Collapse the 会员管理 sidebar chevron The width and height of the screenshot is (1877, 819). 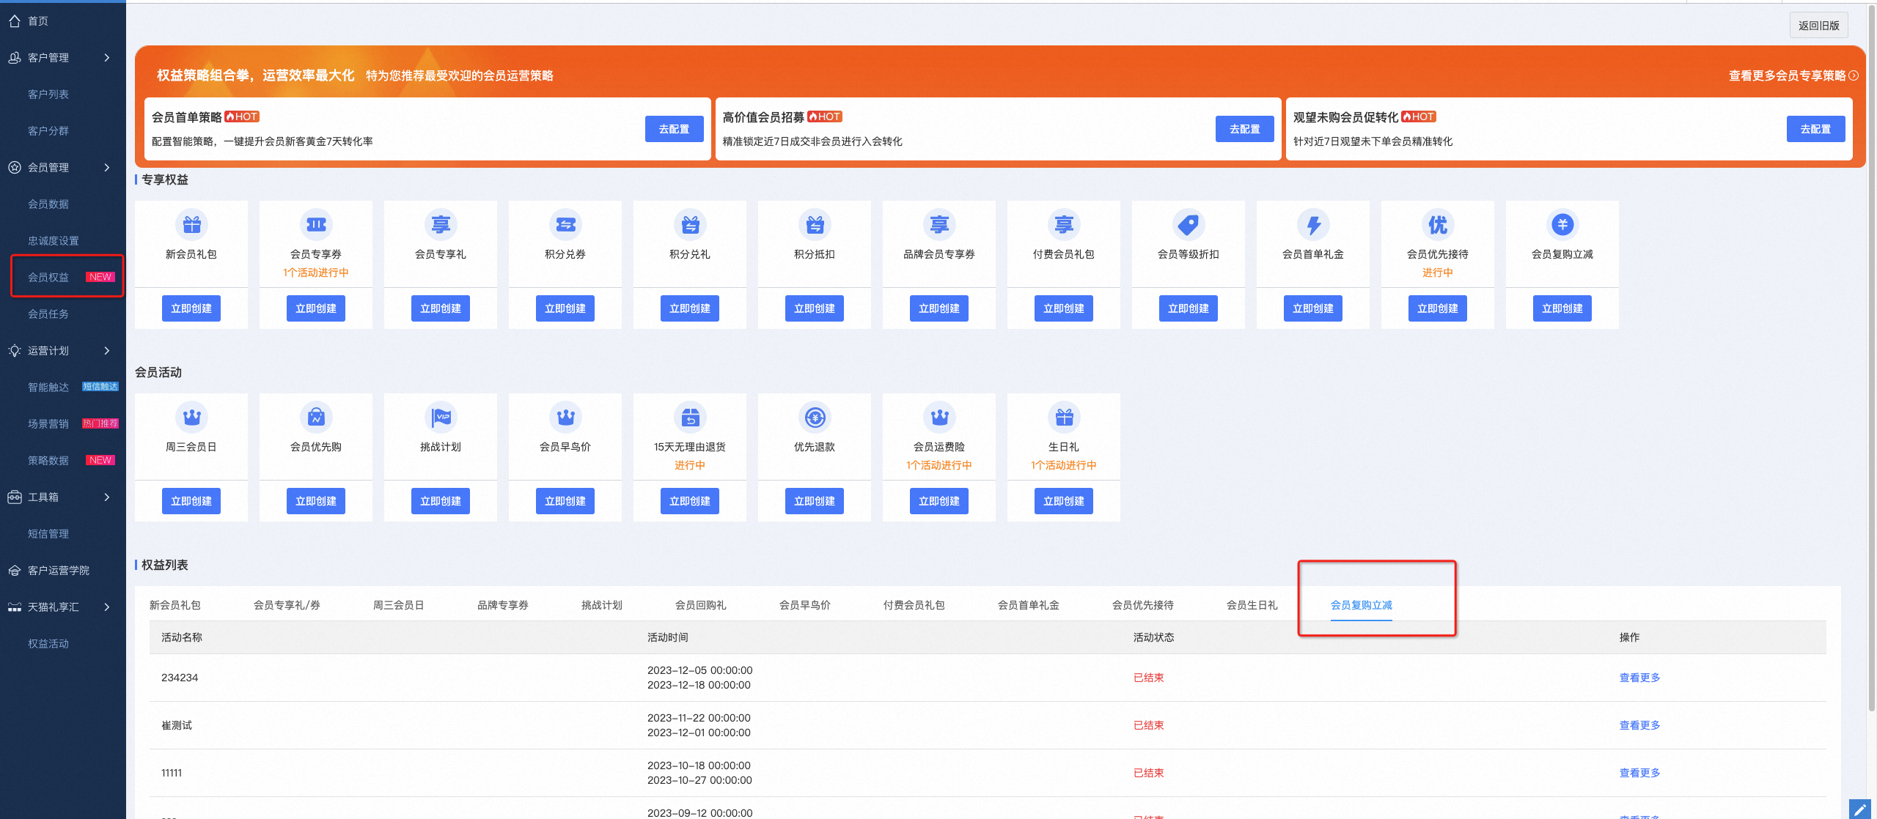click(x=107, y=168)
